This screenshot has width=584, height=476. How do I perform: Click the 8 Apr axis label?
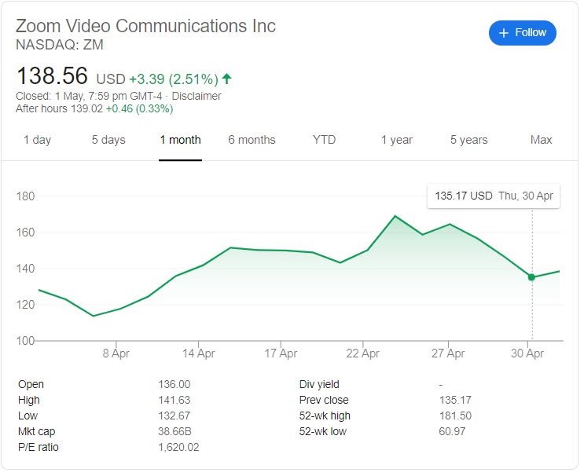(116, 353)
